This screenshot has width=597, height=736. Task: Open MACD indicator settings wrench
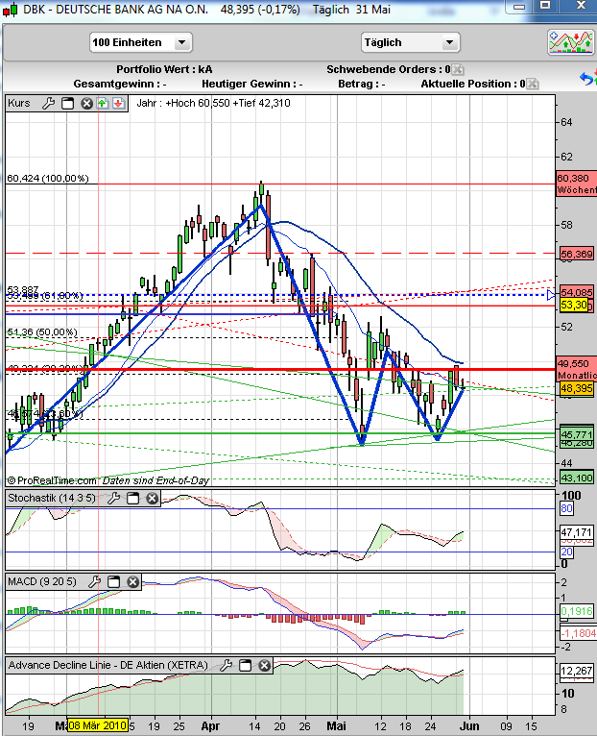click(94, 582)
